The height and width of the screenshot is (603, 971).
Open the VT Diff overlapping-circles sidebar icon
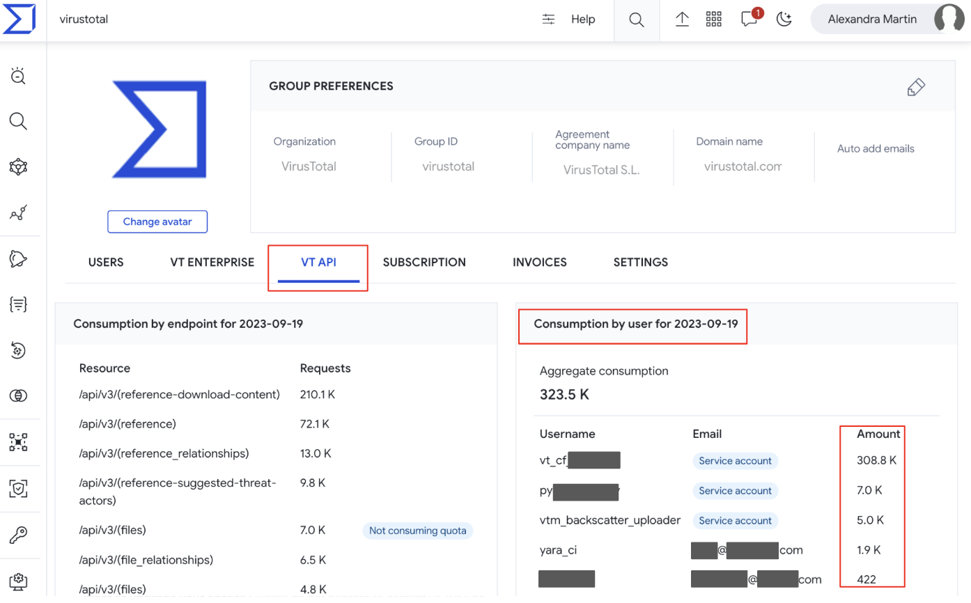[x=18, y=396]
